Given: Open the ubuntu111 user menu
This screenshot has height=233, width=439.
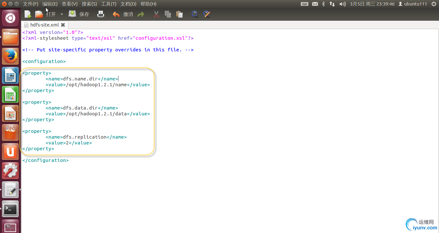Looking at the screenshot, I should [x=413, y=4].
